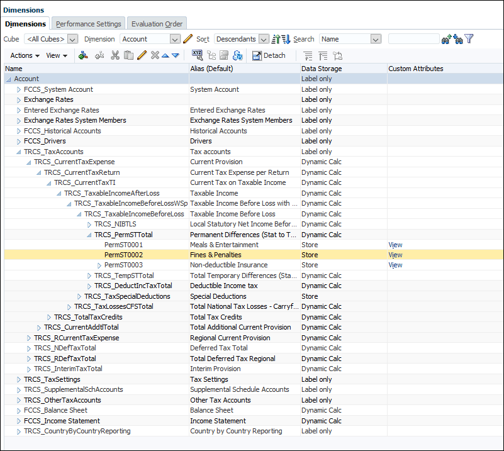Click the grayed save disk icon
Viewport: 504px width, 451px height.
click(224, 55)
